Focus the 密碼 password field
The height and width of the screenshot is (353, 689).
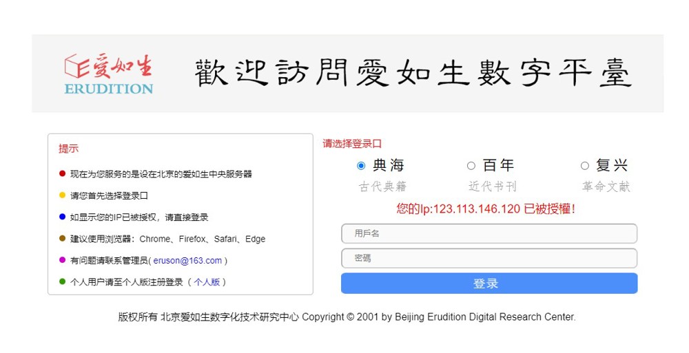click(489, 258)
